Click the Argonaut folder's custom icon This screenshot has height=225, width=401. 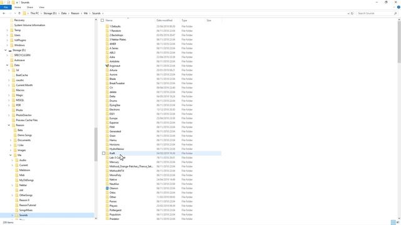(107, 66)
